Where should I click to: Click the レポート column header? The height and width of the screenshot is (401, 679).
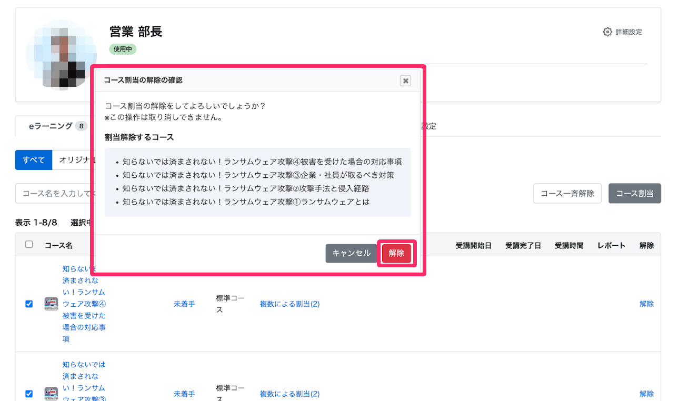coord(611,245)
